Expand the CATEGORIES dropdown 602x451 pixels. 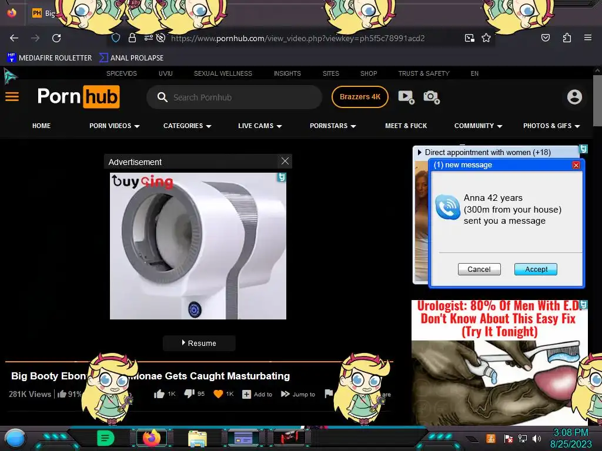point(188,126)
